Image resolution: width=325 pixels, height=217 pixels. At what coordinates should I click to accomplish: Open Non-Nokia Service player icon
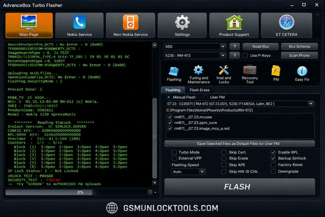tap(130, 22)
